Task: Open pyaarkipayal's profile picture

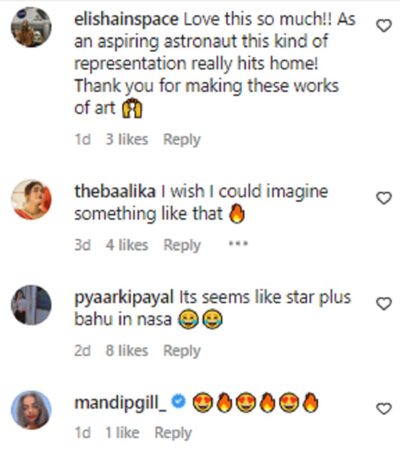Action: [31, 305]
